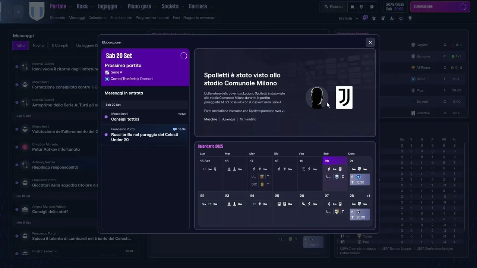Click the club shield crest in the header
This screenshot has height=268, width=477.
pos(37,11)
